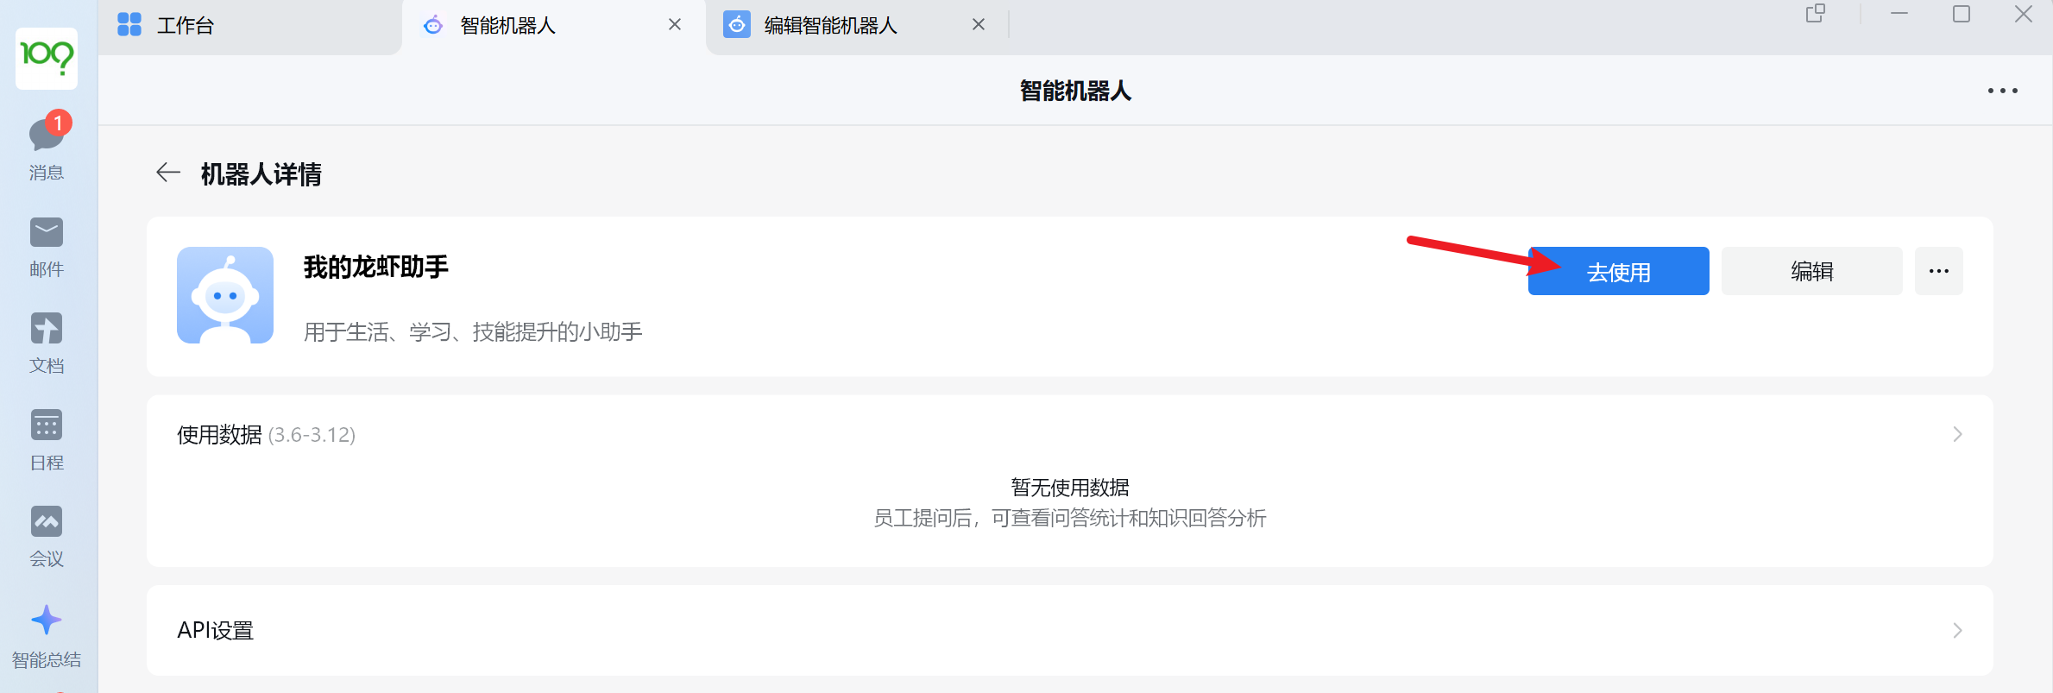Click the 我的龙虾助手 robot avatar
Image resolution: width=2053 pixels, height=693 pixels.
tap(225, 295)
